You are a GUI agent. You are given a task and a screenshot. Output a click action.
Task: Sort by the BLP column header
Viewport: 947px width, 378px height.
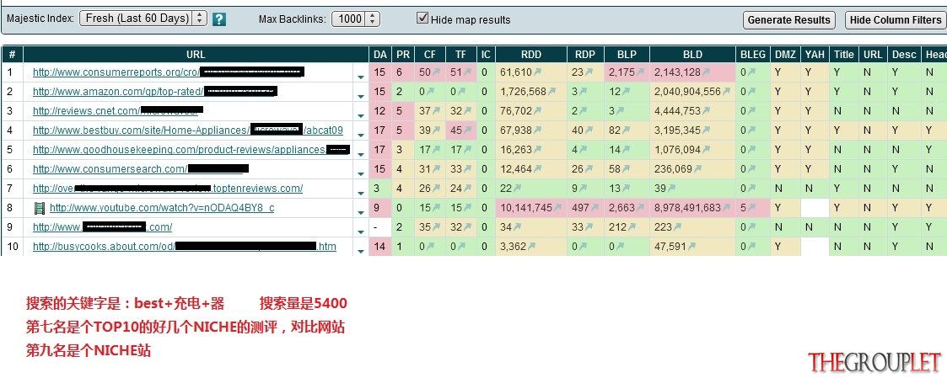[627, 54]
